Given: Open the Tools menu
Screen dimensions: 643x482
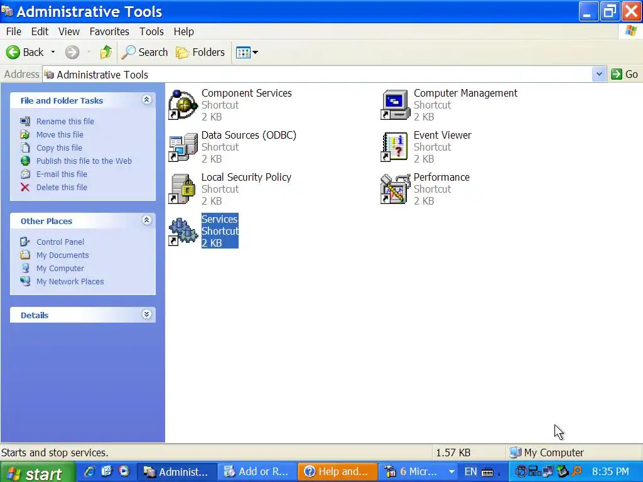Looking at the screenshot, I should click(151, 31).
